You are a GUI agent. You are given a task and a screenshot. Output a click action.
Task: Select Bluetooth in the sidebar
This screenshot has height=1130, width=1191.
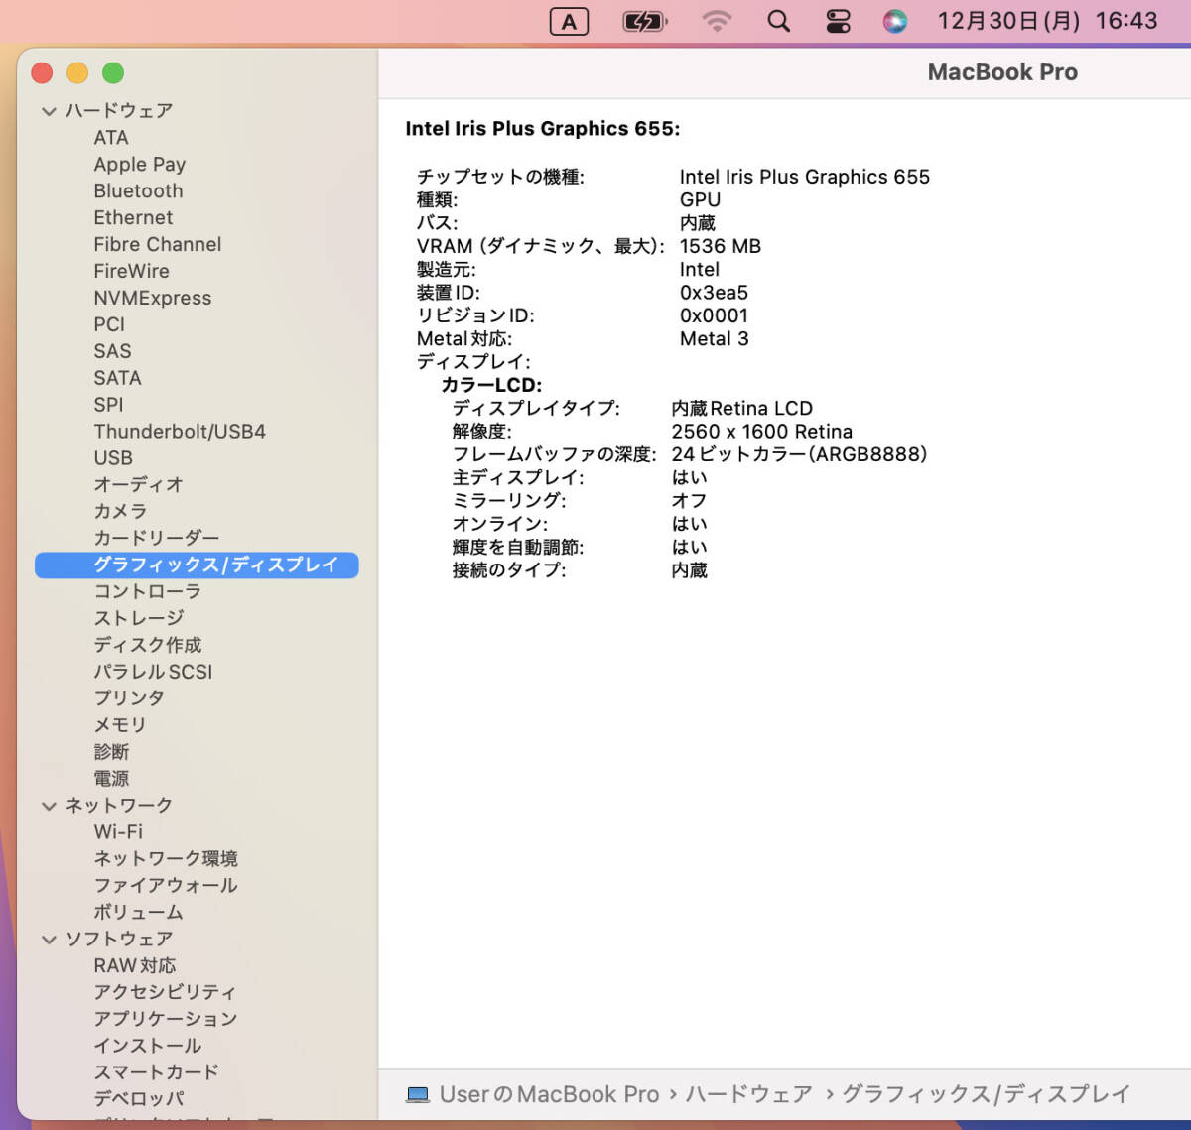pos(138,190)
